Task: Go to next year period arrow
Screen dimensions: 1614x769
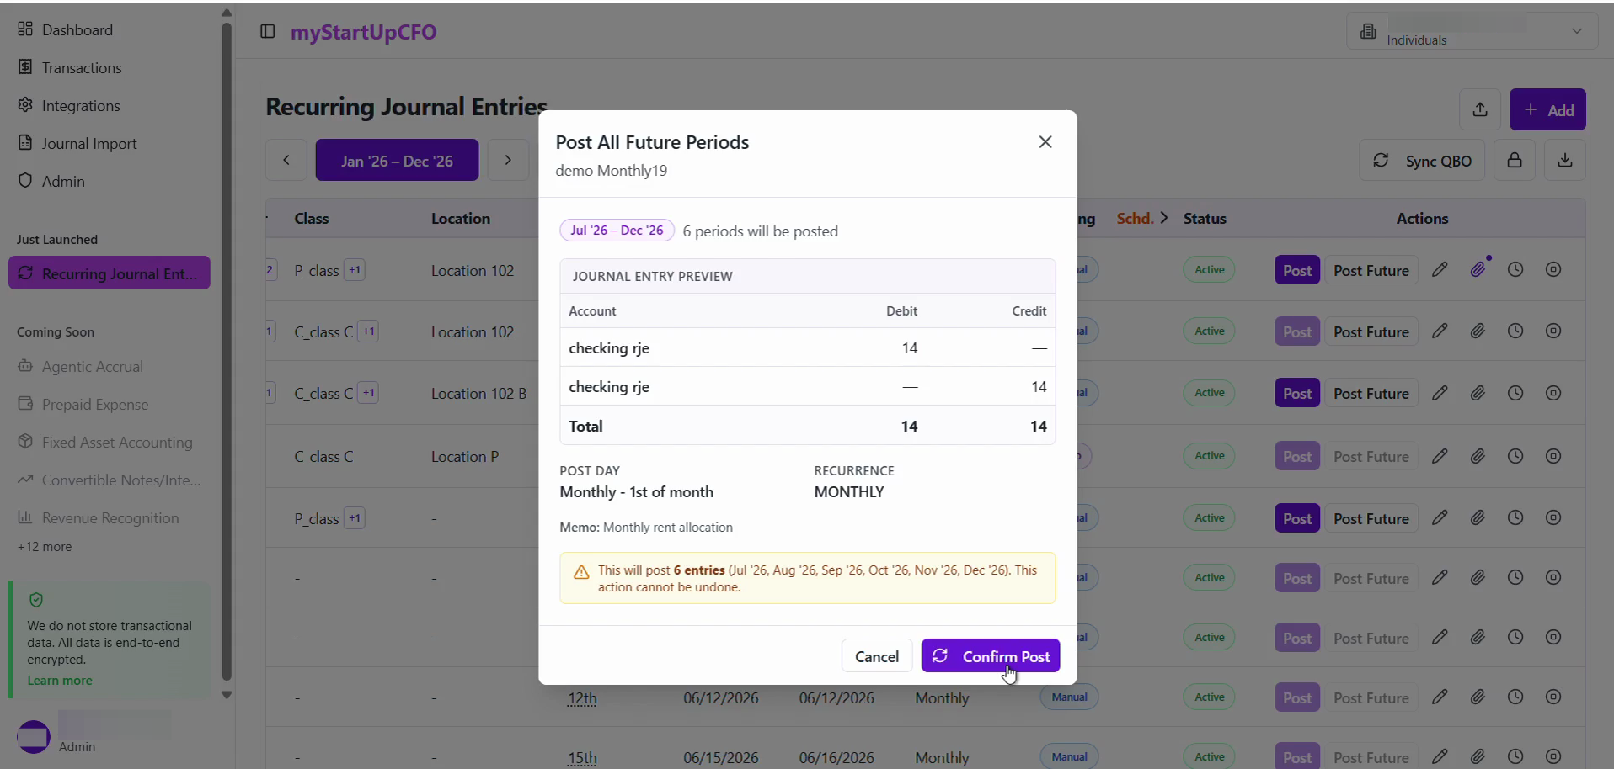Action: click(x=508, y=160)
